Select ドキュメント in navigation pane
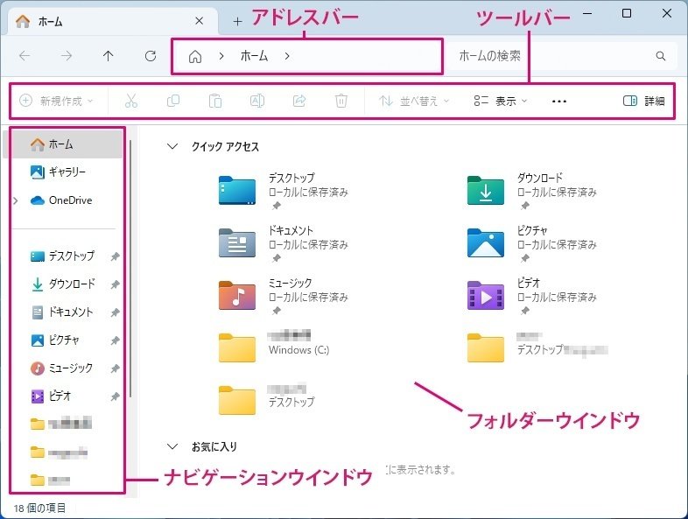 [63, 312]
